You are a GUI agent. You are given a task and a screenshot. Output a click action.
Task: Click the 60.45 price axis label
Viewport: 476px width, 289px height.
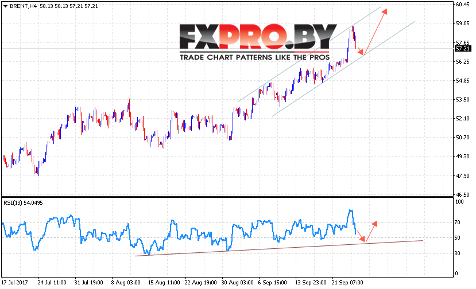pos(463,4)
